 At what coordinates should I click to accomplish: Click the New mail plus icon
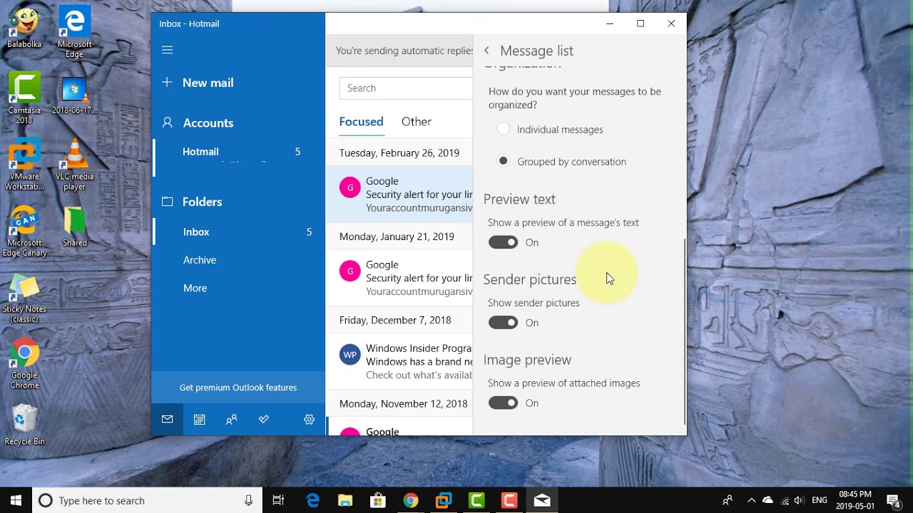(x=167, y=83)
